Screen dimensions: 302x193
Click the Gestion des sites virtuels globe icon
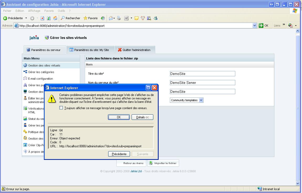[x=25, y=65]
